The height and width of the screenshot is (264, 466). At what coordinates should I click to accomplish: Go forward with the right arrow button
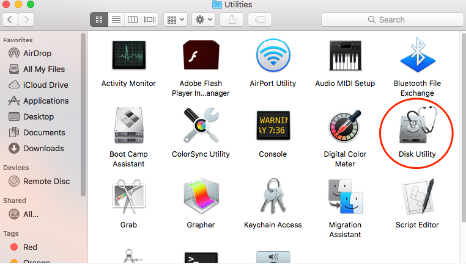(x=26, y=20)
